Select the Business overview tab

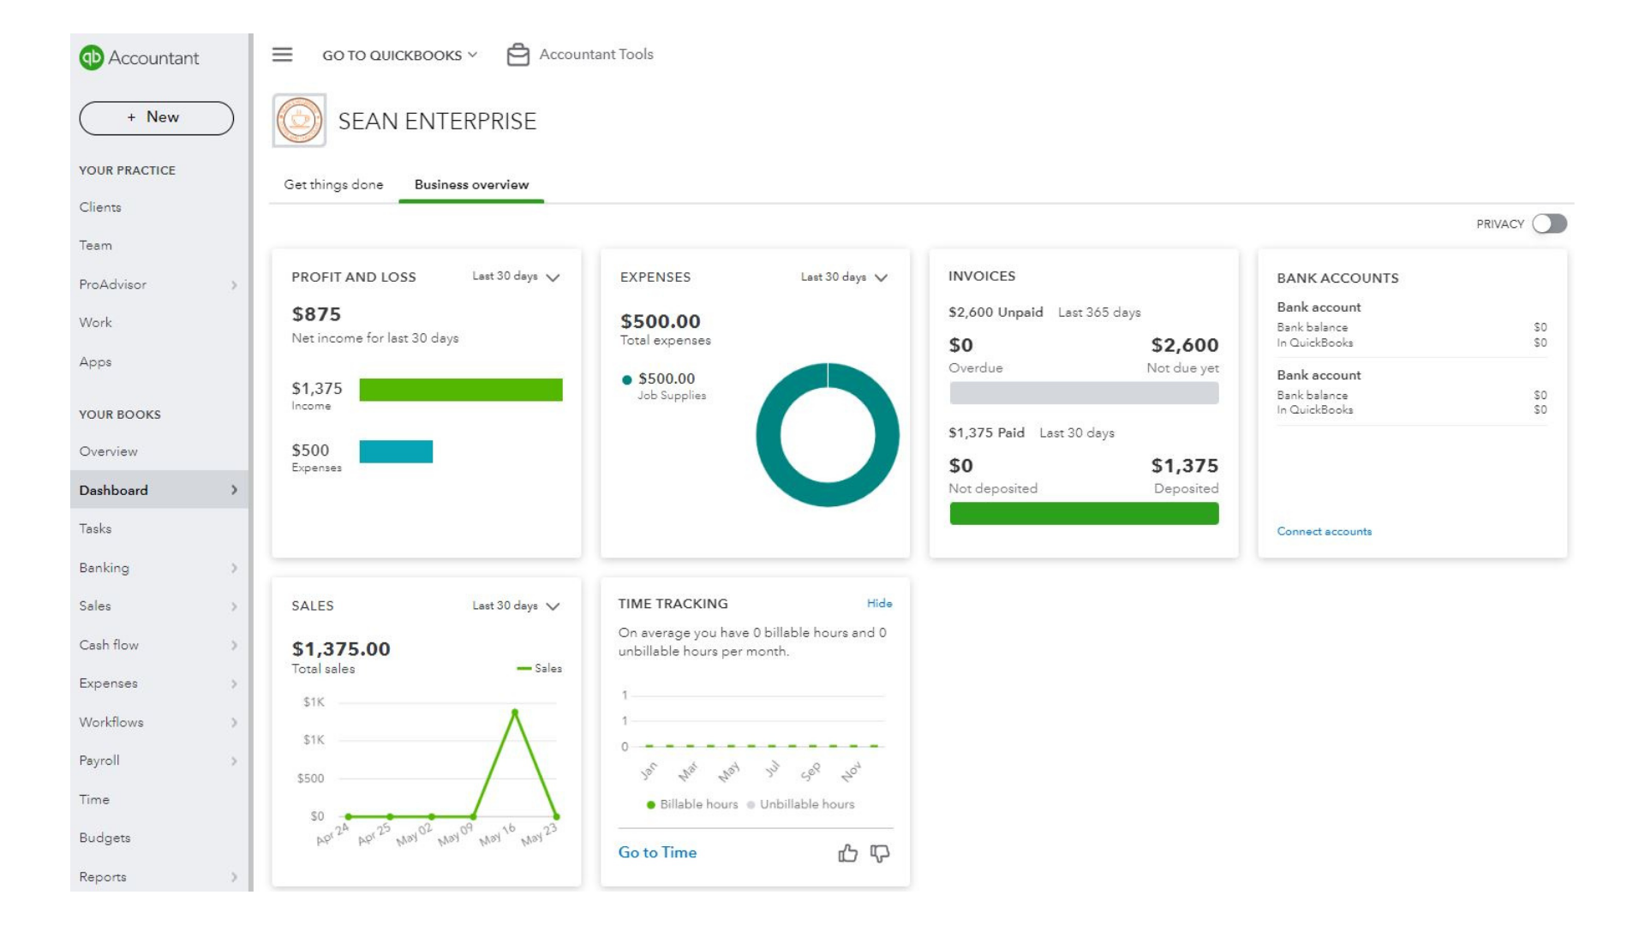[x=471, y=185]
